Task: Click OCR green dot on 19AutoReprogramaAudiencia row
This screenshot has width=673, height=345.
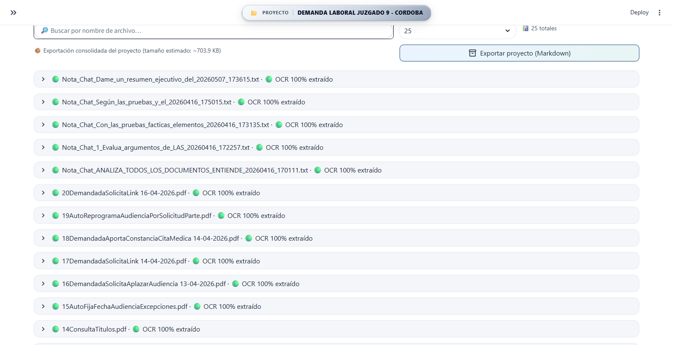Action: click(x=221, y=215)
